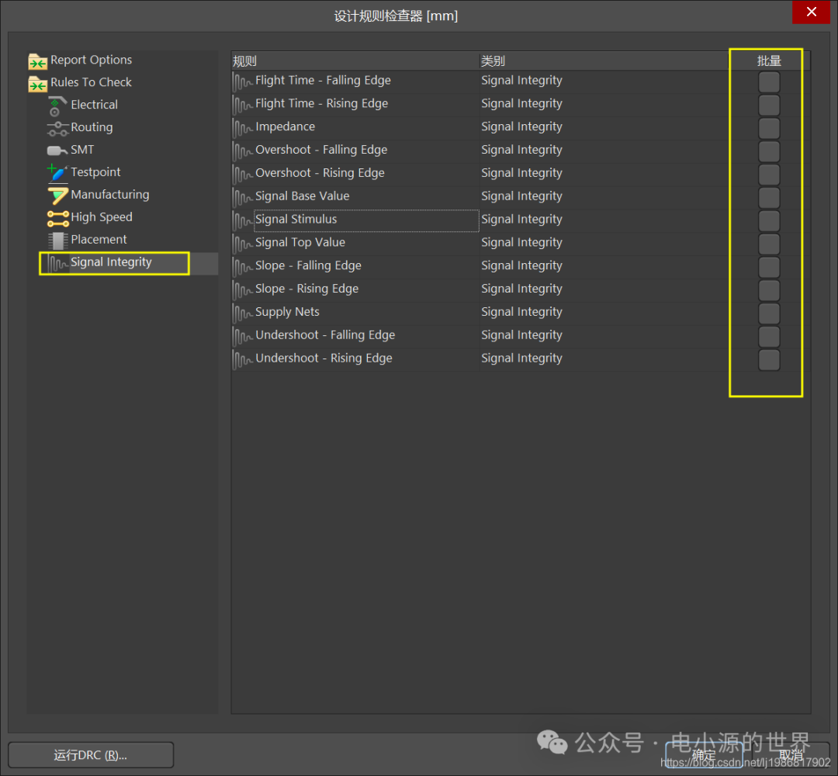The height and width of the screenshot is (776, 838).
Task: Enable batch checkbox for Signal Stimulus
Action: point(769,220)
